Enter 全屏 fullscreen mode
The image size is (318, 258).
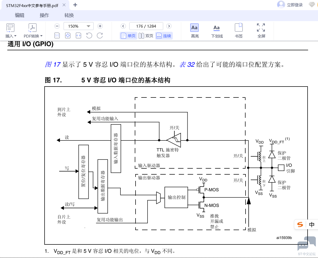[x=261, y=31]
